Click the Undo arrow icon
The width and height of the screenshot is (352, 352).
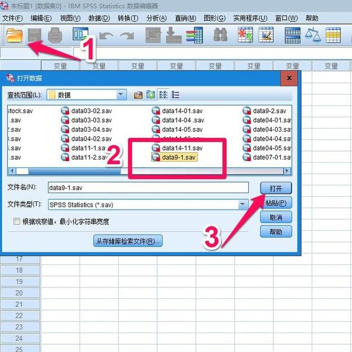(106, 36)
